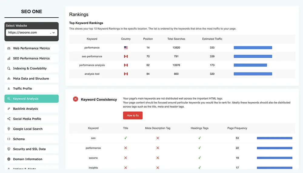Click the red Meta Description cross for performance
The height and width of the screenshot is (173, 303).
(158, 148)
